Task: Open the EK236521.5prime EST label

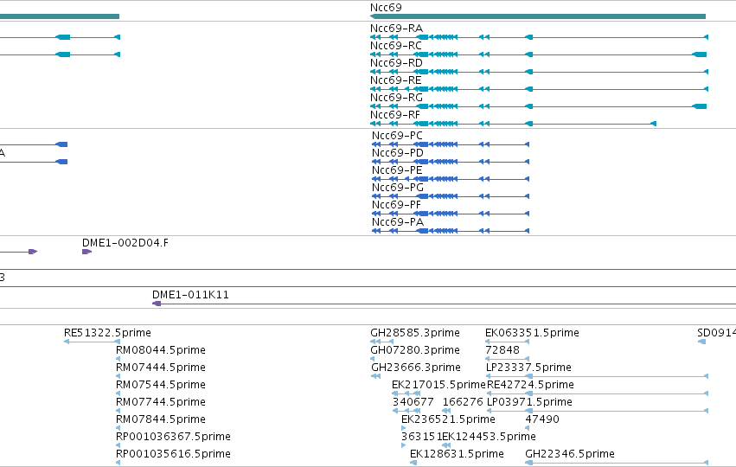Action: [x=448, y=419]
